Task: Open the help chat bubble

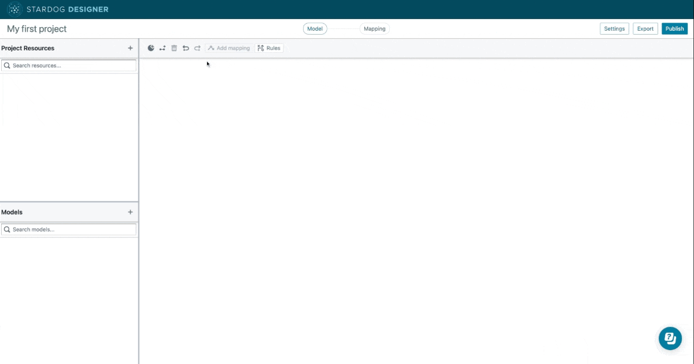Action: point(670,338)
